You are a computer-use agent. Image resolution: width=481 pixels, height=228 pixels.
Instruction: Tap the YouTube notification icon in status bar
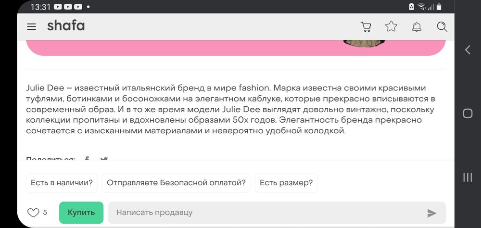point(58,7)
